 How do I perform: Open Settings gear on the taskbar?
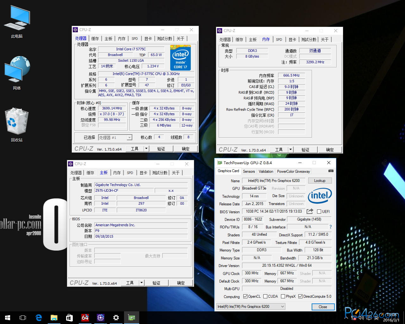pyautogui.click(x=116, y=318)
